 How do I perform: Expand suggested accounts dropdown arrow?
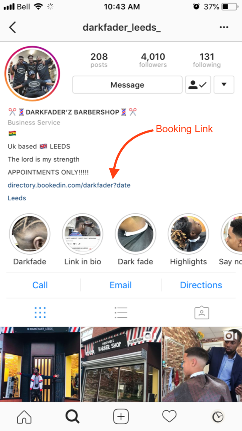(224, 85)
